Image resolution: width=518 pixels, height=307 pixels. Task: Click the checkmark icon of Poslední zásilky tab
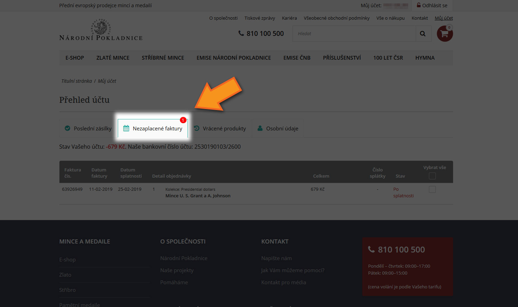[x=68, y=128]
